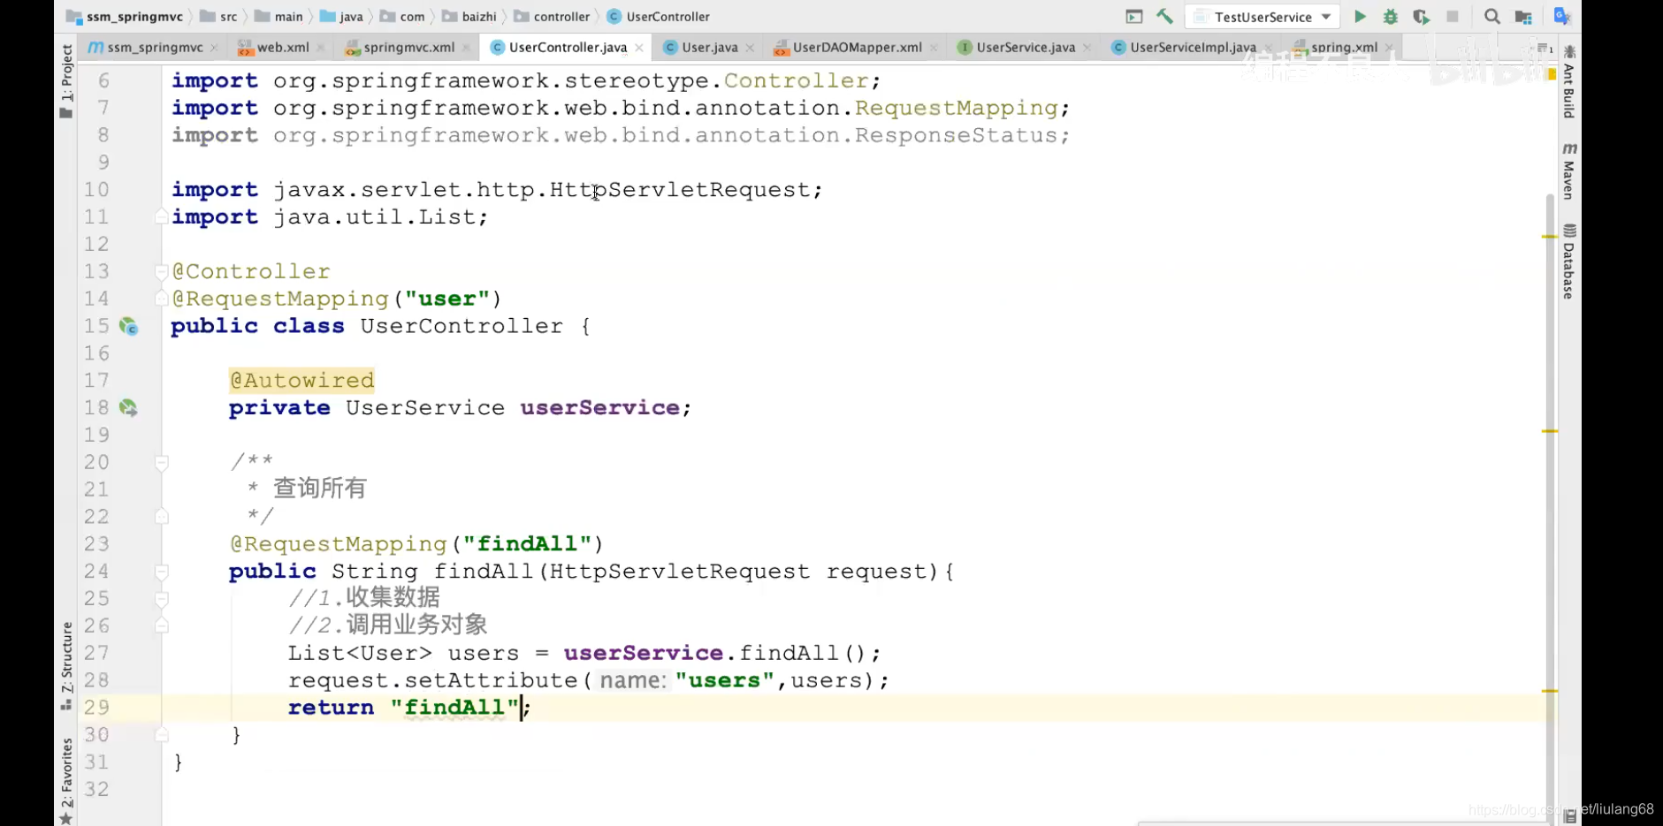Image resolution: width=1663 pixels, height=826 pixels.
Task: Click the @Autowired annotation
Action: tap(301, 381)
